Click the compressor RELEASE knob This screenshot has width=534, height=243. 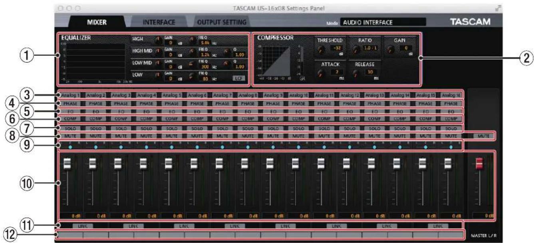point(356,73)
